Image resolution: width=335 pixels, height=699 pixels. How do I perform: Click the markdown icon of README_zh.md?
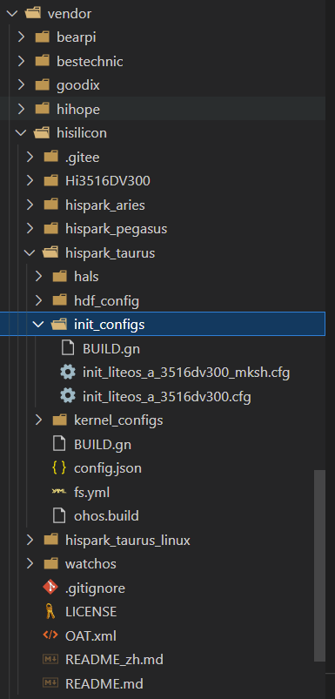point(50,659)
